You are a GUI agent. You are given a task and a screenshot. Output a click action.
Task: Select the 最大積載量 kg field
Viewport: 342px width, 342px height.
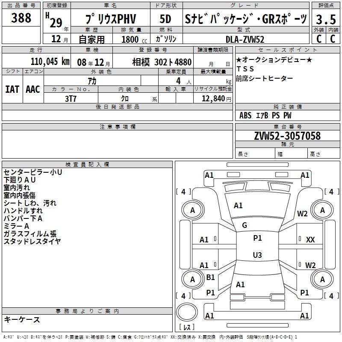click(x=213, y=81)
